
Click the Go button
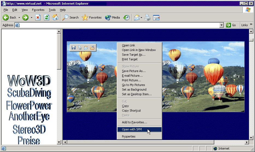point(231,25)
